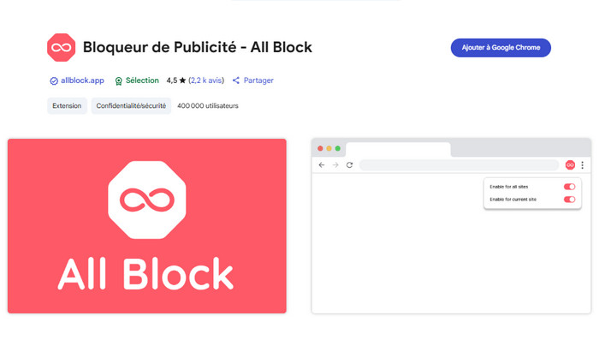The height and width of the screenshot is (358, 599).
Task: Open the red All Block promotional image
Action: [x=147, y=226]
